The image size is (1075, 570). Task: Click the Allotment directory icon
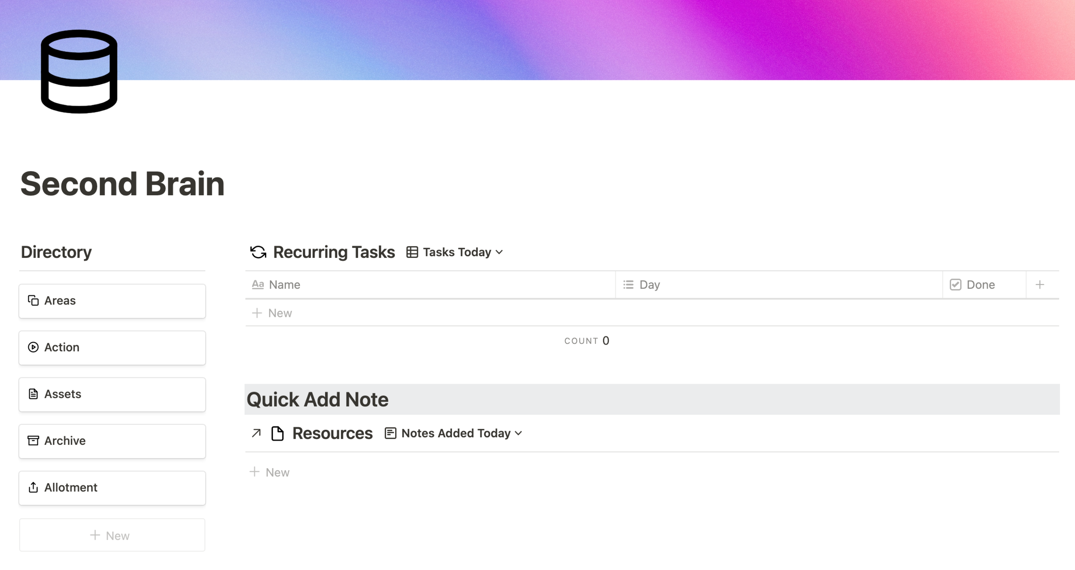point(34,487)
